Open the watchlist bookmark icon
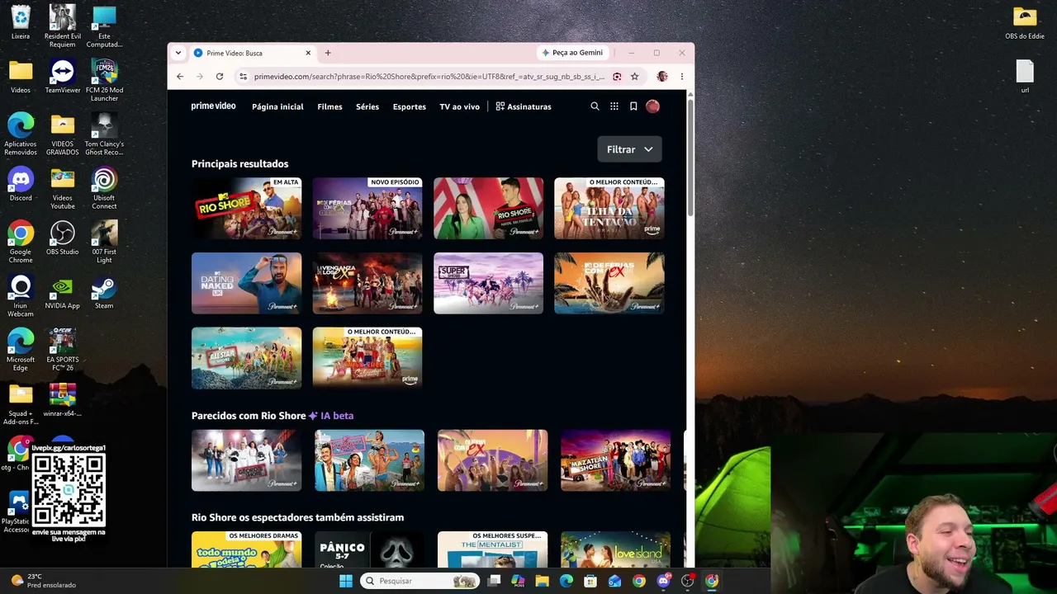1057x594 pixels. tap(633, 106)
